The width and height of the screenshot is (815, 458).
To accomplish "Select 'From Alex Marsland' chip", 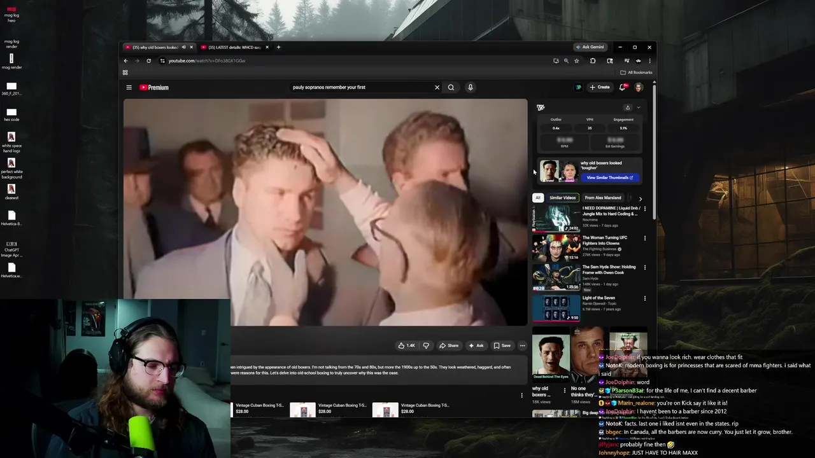I will (603, 198).
